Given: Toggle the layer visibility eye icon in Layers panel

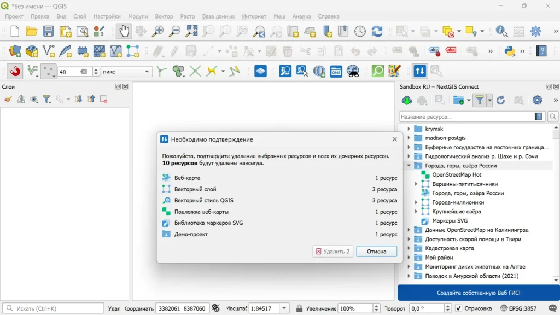Looking at the screenshot, I should 34,100.
